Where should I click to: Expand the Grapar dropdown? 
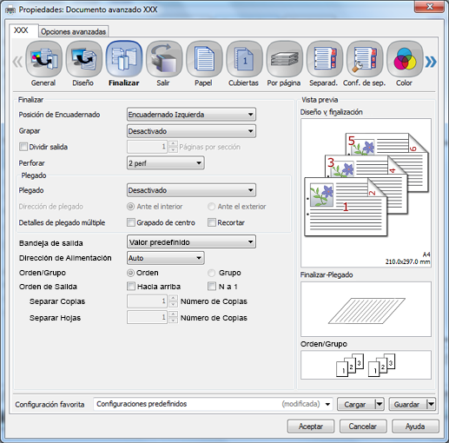tap(191, 131)
